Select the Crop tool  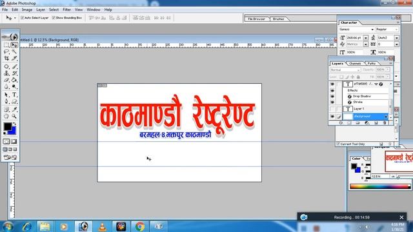(x=6, y=58)
